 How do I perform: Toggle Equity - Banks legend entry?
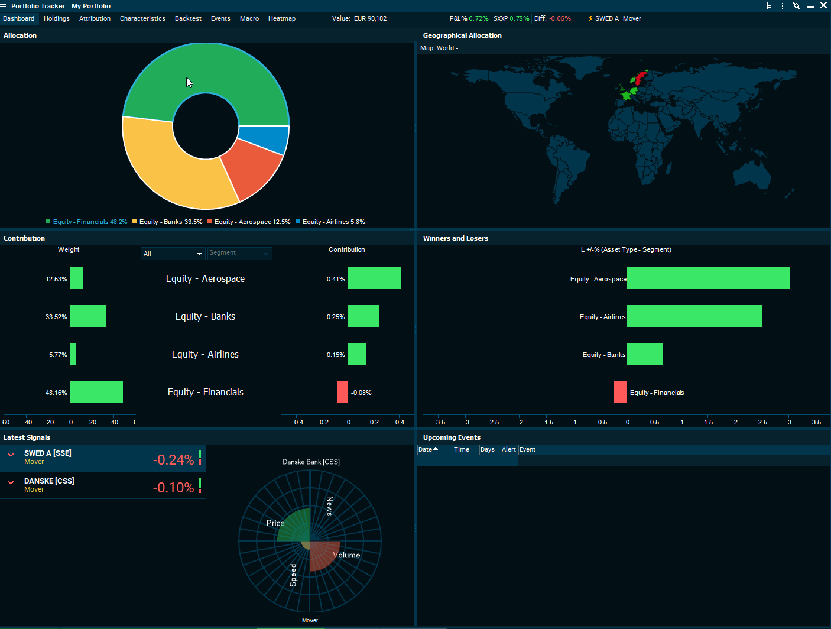(x=167, y=222)
